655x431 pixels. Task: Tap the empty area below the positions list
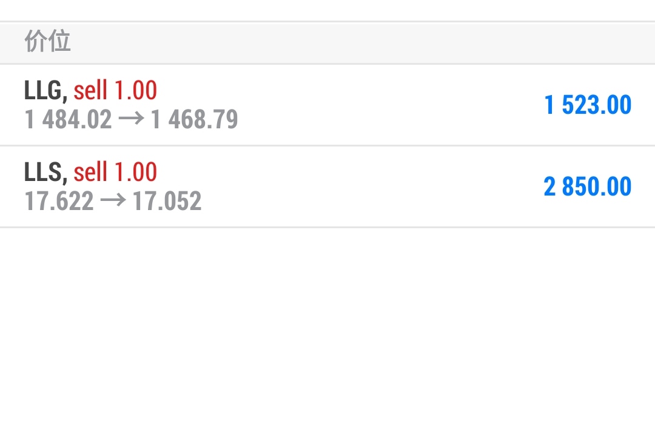pyautogui.click(x=327, y=329)
